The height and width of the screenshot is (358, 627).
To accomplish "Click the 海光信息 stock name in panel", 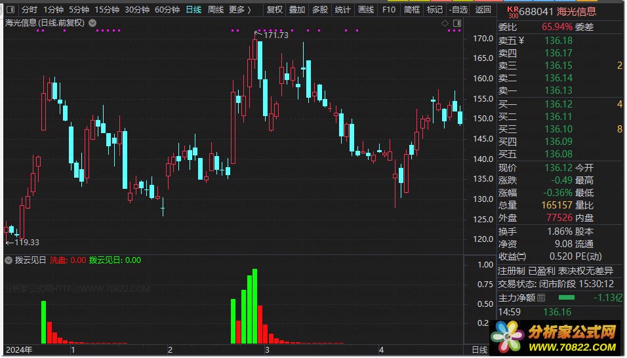I will click(576, 12).
